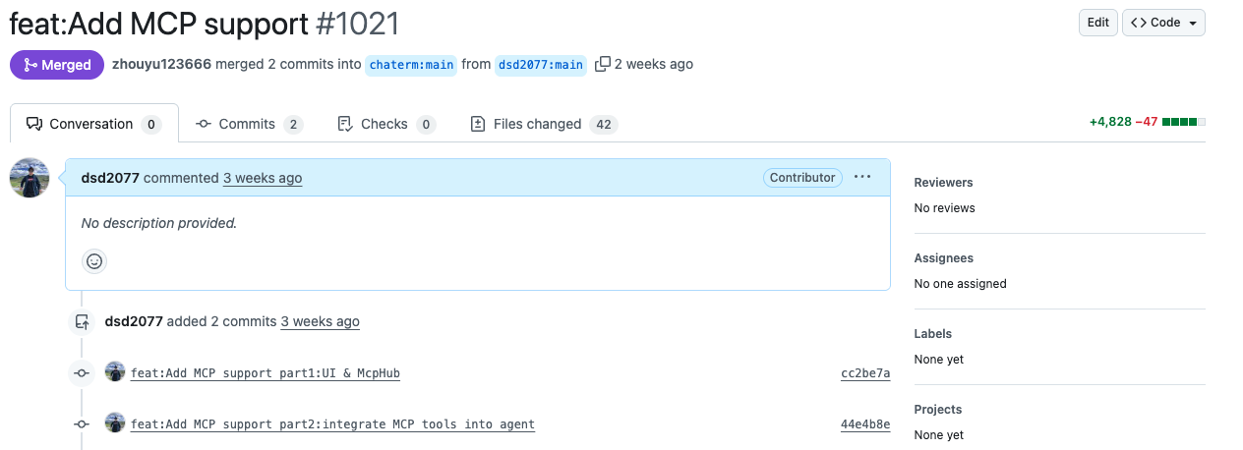Open the three-dot comment options menu
Screen dimensions: 1243x450
point(862,178)
